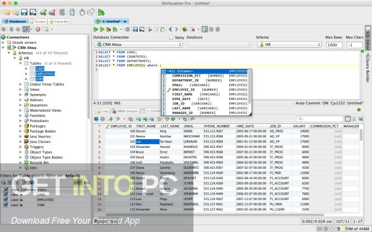
Task: Open the Query Builder side panel
Action: click(368, 68)
